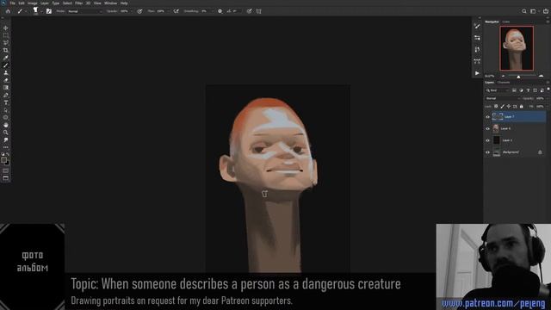Open the tool preset picker arrow
Viewport: 551px width, 310px height.
tap(26, 11)
